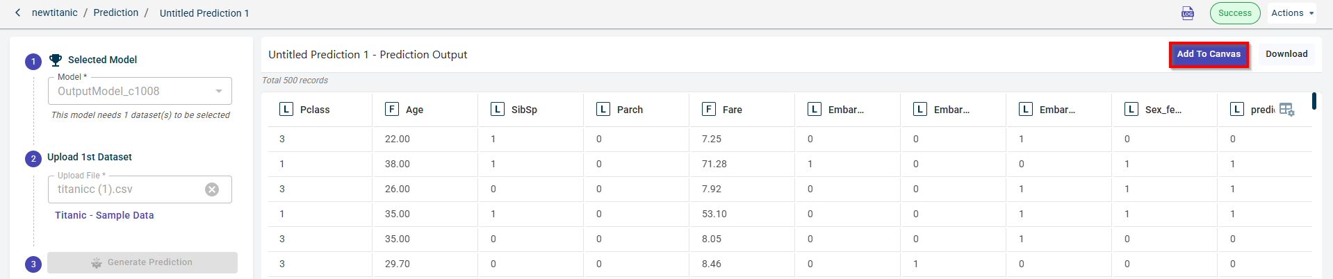
Task: Click the F type icon for Fare
Action: click(709, 110)
